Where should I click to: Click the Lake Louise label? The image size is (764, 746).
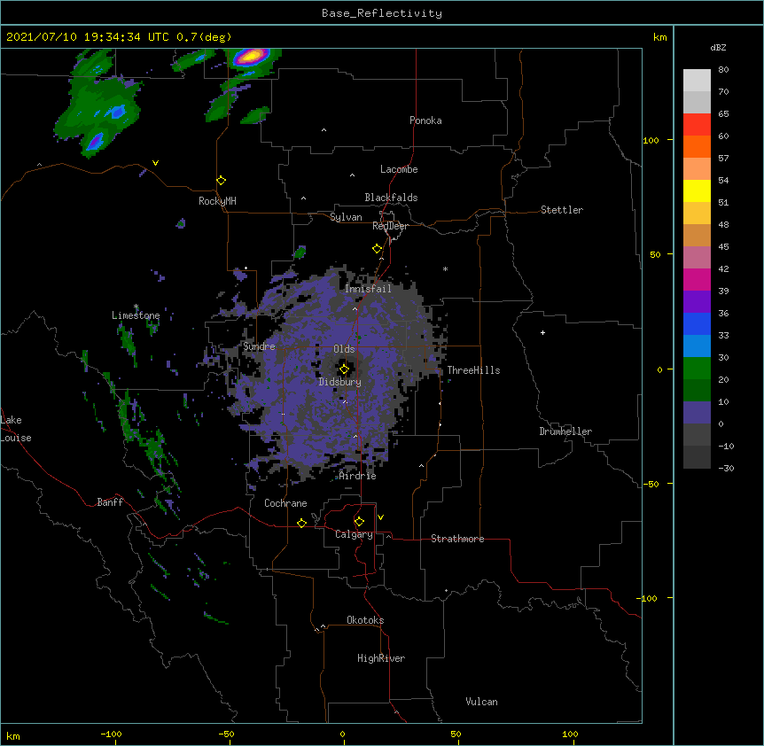coord(14,429)
